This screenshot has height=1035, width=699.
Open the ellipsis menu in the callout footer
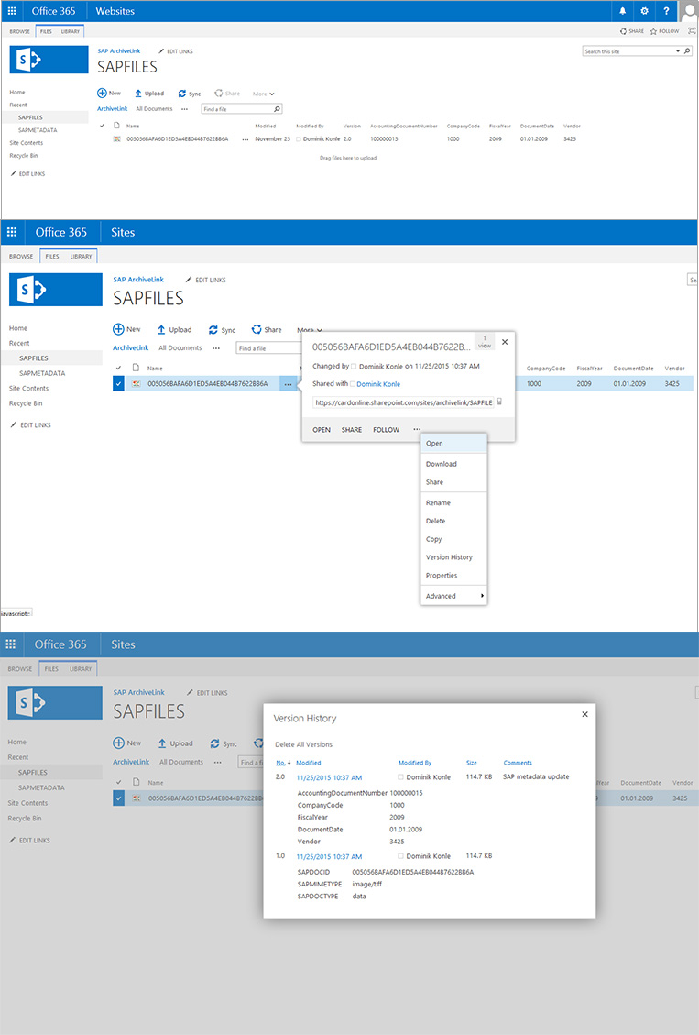tap(417, 429)
